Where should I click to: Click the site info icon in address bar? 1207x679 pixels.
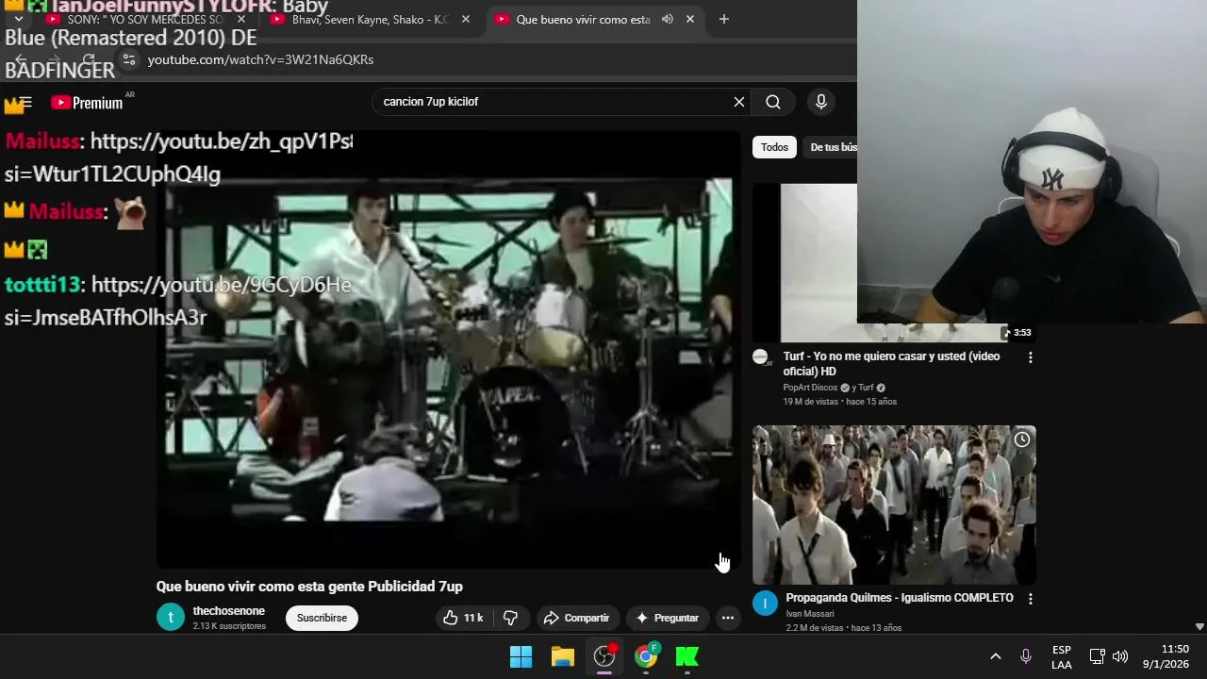[129, 59]
